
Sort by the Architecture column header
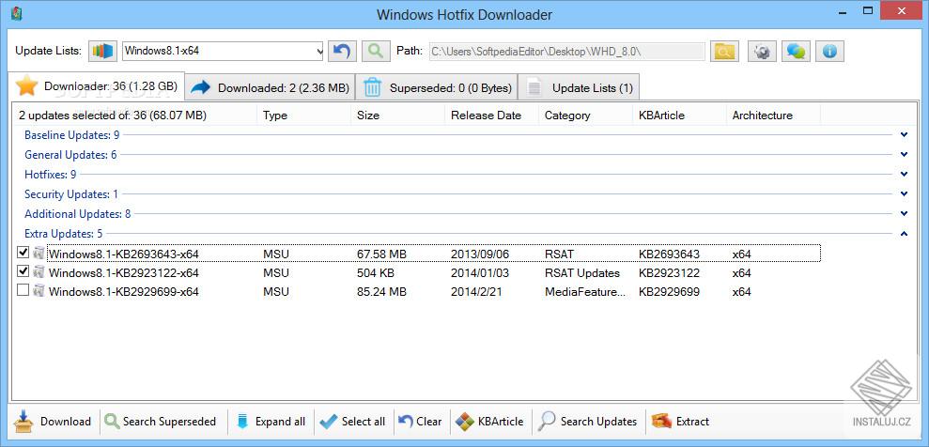click(x=773, y=116)
